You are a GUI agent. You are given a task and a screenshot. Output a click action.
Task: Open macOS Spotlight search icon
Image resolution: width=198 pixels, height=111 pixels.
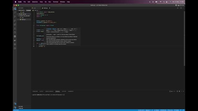click(164, 2)
